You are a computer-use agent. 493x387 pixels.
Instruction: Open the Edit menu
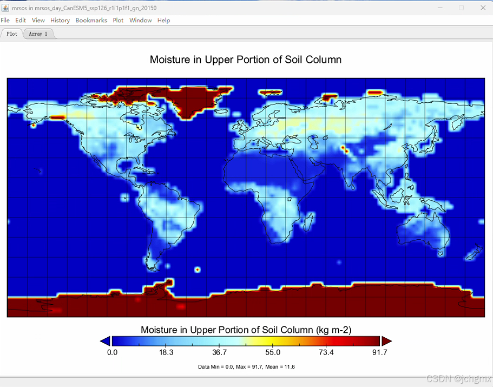click(x=21, y=20)
